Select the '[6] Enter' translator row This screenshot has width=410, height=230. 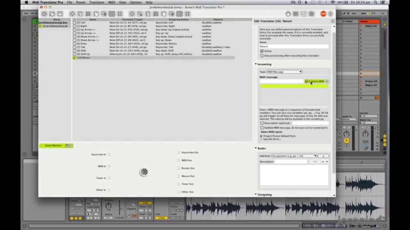(154, 44)
